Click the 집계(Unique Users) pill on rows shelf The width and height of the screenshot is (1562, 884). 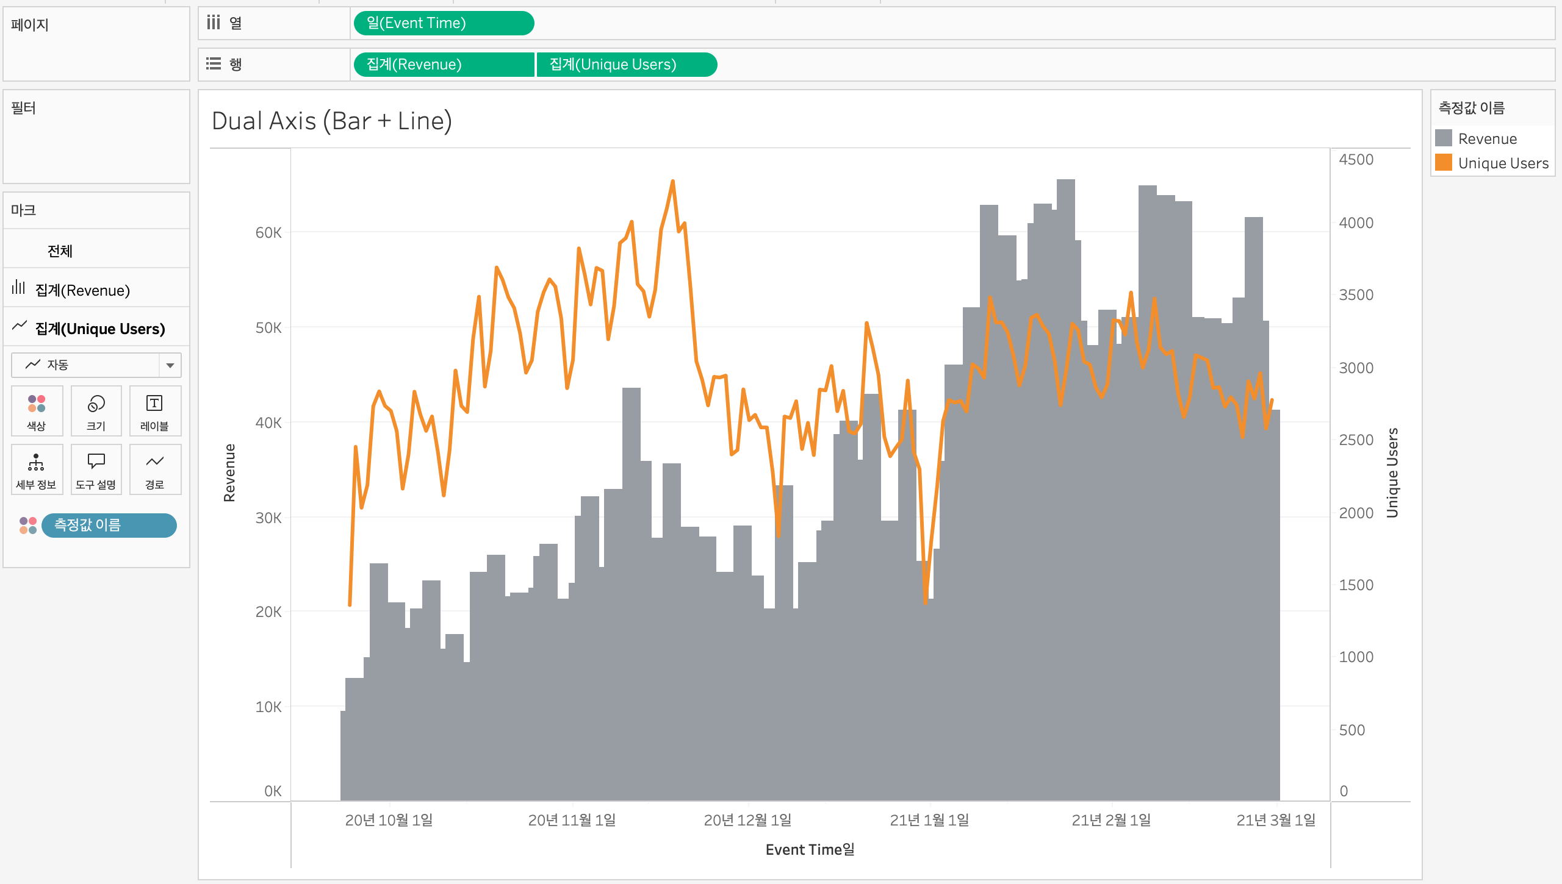click(x=627, y=64)
